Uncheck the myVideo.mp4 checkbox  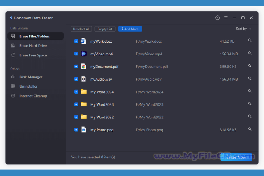click(x=76, y=54)
